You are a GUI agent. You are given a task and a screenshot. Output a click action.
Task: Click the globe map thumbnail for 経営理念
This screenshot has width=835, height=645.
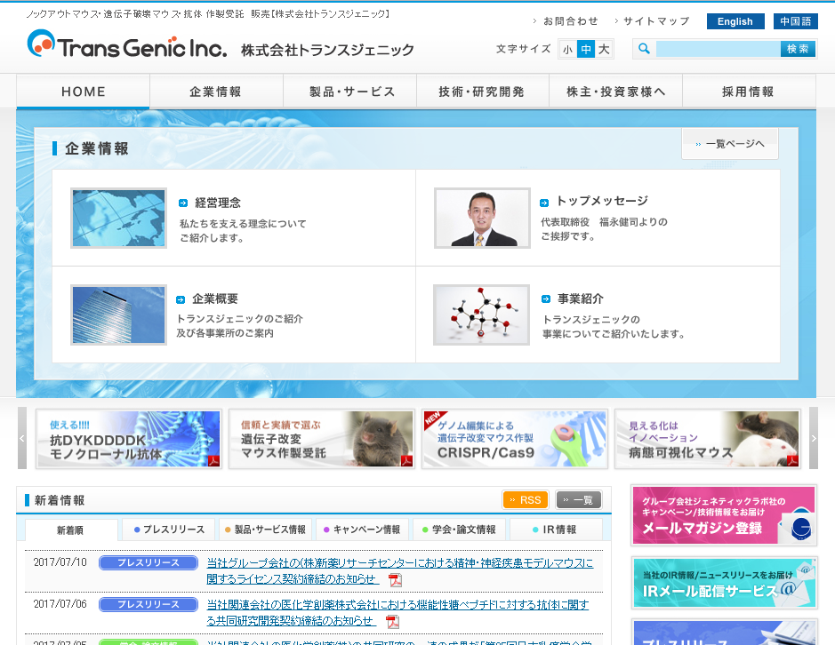tap(119, 219)
